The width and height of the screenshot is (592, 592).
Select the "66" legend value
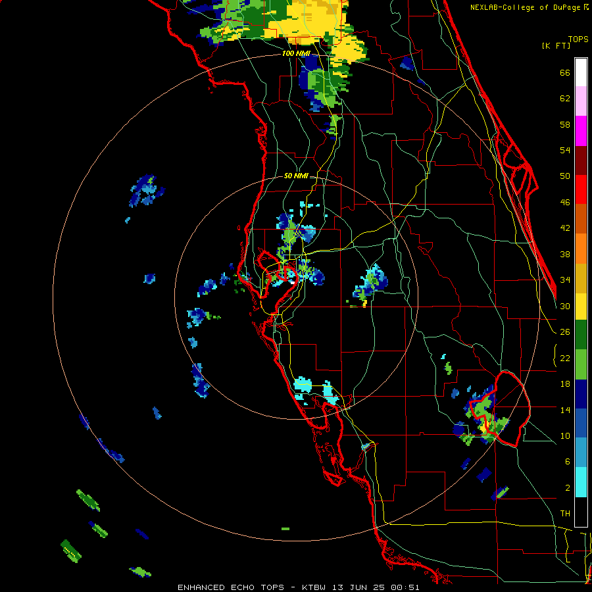click(565, 73)
